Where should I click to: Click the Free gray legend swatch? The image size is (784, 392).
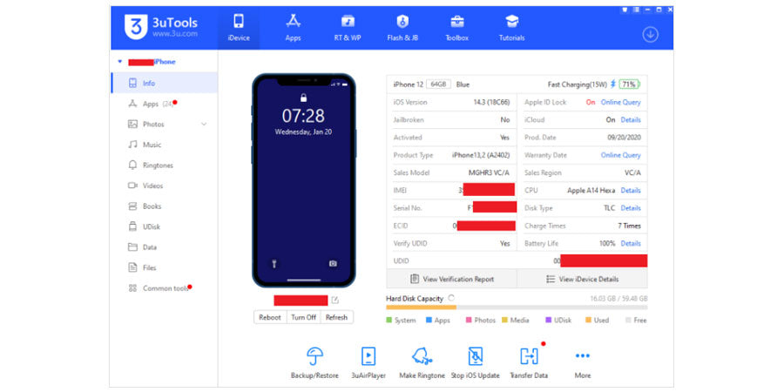628,320
